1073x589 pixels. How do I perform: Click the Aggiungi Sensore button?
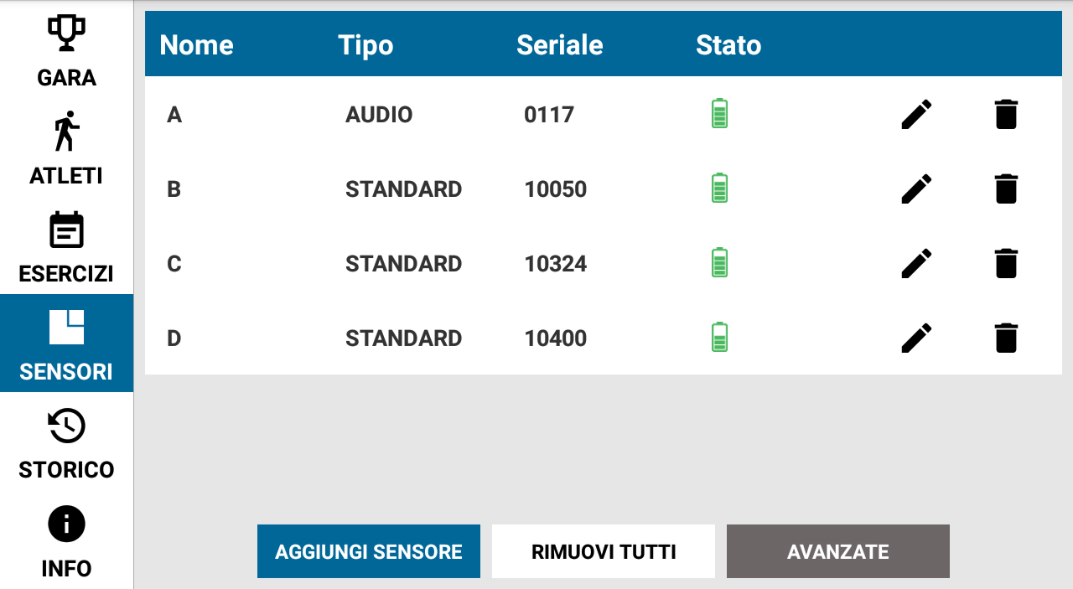click(369, 551)
